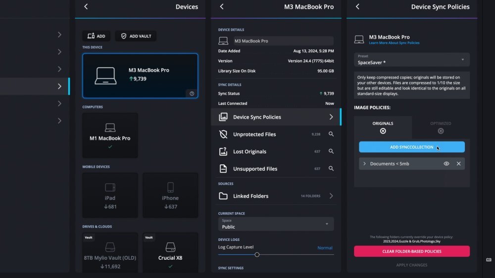The image size is (495, 278).
Task: Click the back arrow in Devices panel
Action: tap(86, 6)
